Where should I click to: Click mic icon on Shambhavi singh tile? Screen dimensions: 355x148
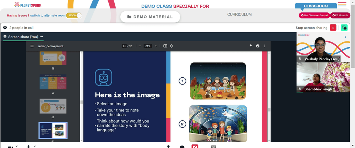pyautogui.click(x=300, y=89)
